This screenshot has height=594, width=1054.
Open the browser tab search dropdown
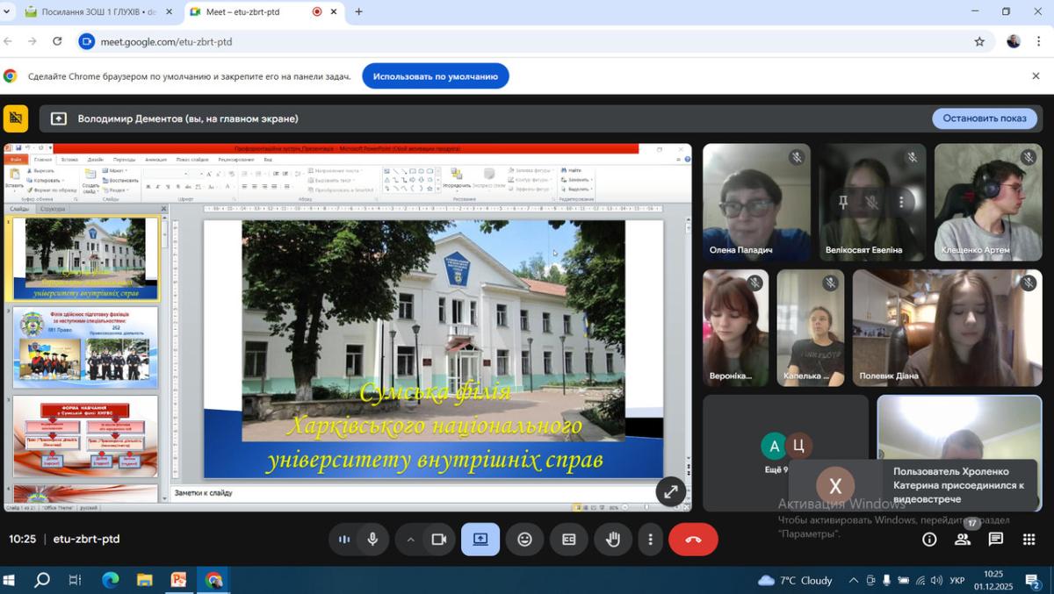[9, 12]
